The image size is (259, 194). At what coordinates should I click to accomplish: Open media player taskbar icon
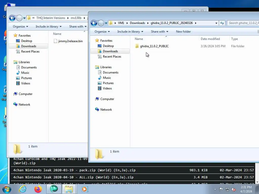pyautogui.click(x=85, y=189)
